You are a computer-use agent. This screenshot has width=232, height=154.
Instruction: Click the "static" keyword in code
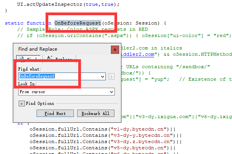tap(14, 23)
